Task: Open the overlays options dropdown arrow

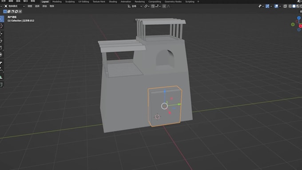Action: pyautogui.click(x=280, y=6)
